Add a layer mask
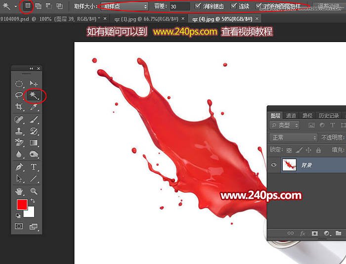Image resolution: width=346 pixels, height=264 pixels. pyautogui.click(x=315, y=233)
